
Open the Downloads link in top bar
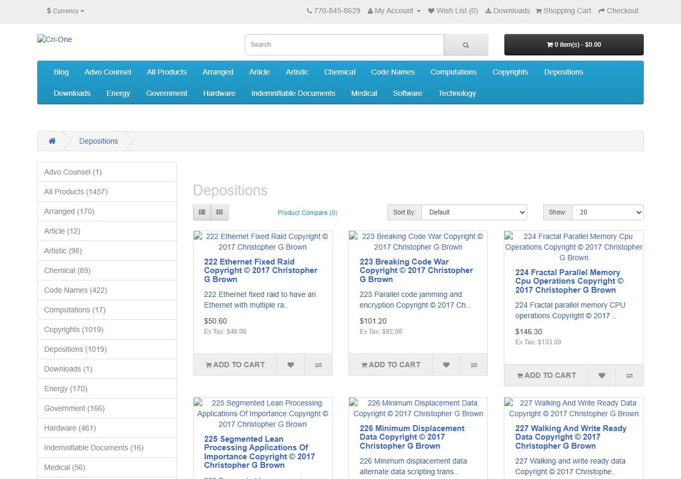(508, 11)
